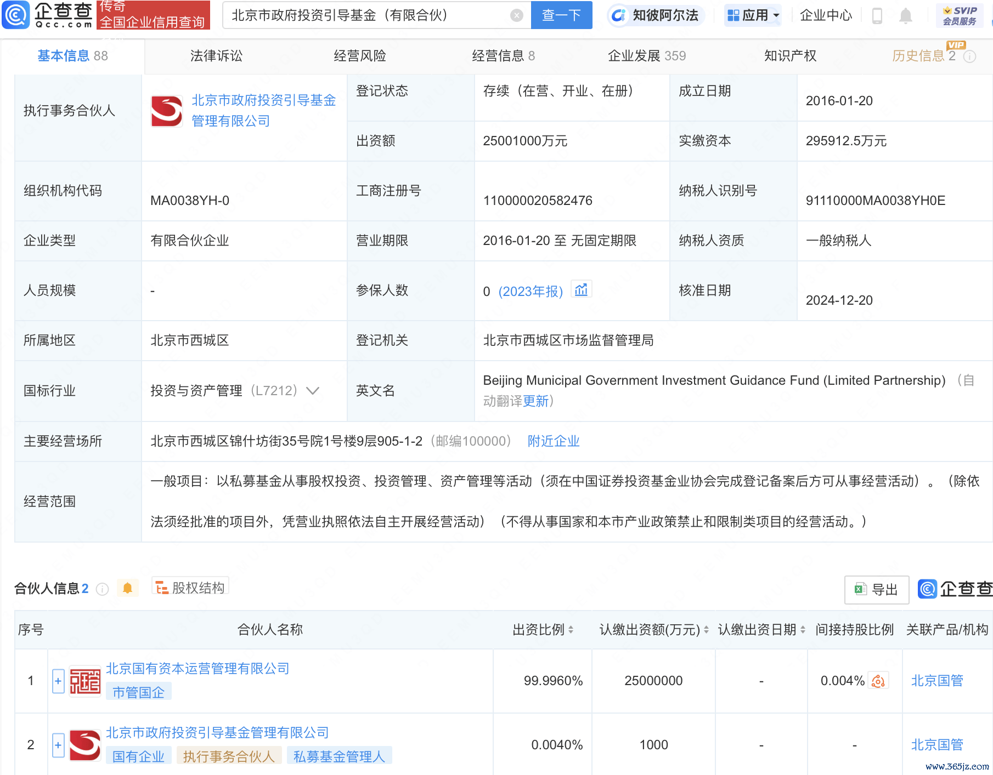Screen dimensions: 993x775
Task: Click 北京国有资本运营管理 logo
Action: click(x=85, y=681)
